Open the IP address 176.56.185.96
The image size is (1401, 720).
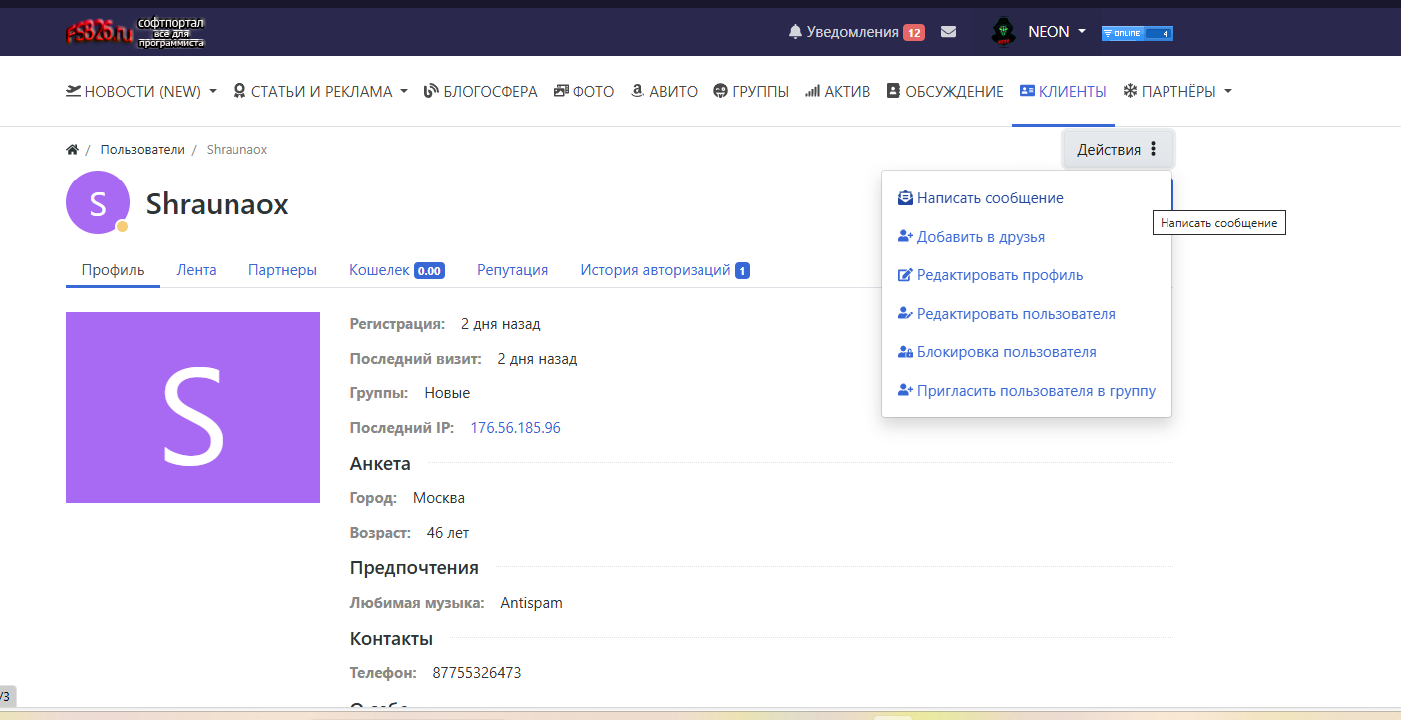click(x=516, y=428)
